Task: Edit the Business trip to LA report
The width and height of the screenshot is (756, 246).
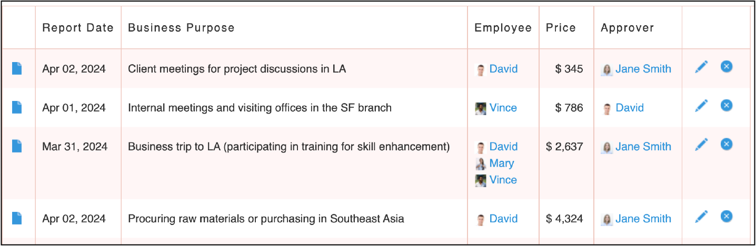Action: [x=701, y=145]
